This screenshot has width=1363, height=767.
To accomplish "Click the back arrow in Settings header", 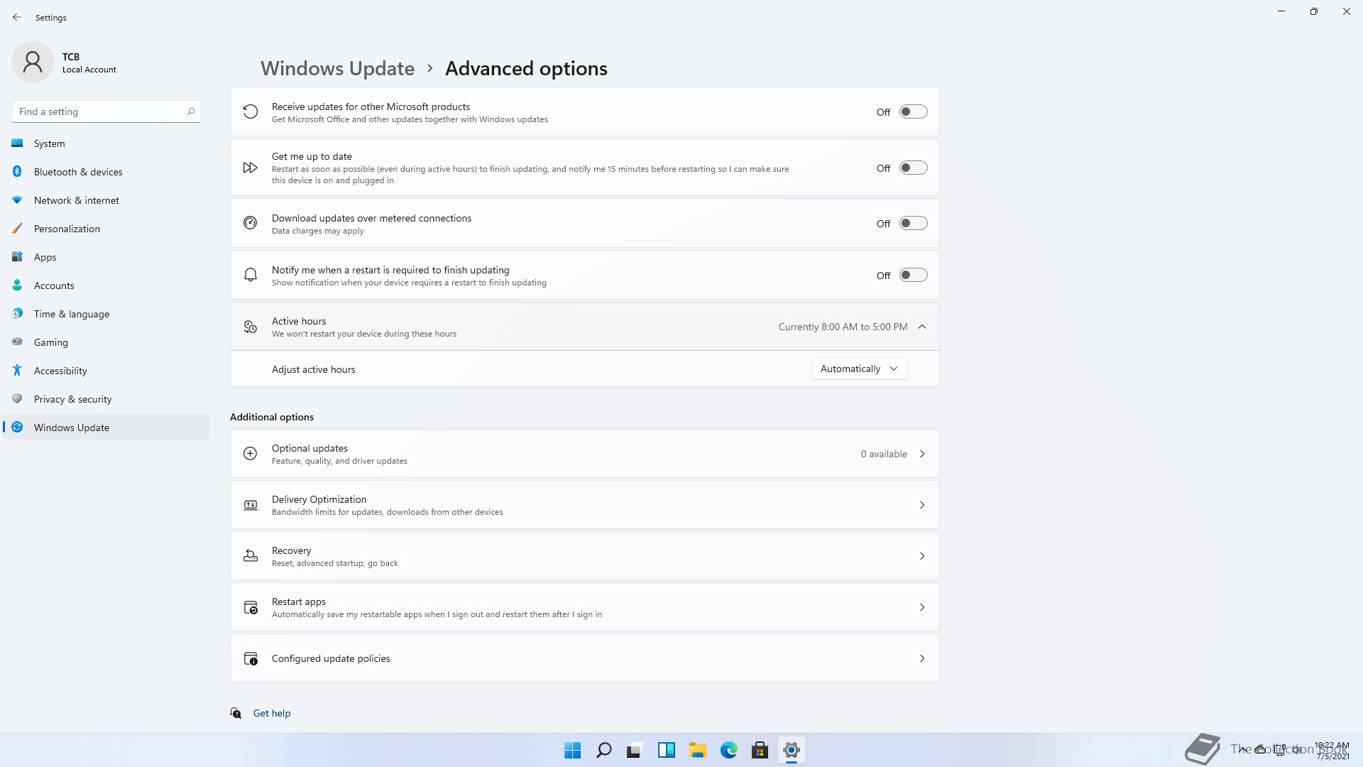I will (x=17, y=17).
